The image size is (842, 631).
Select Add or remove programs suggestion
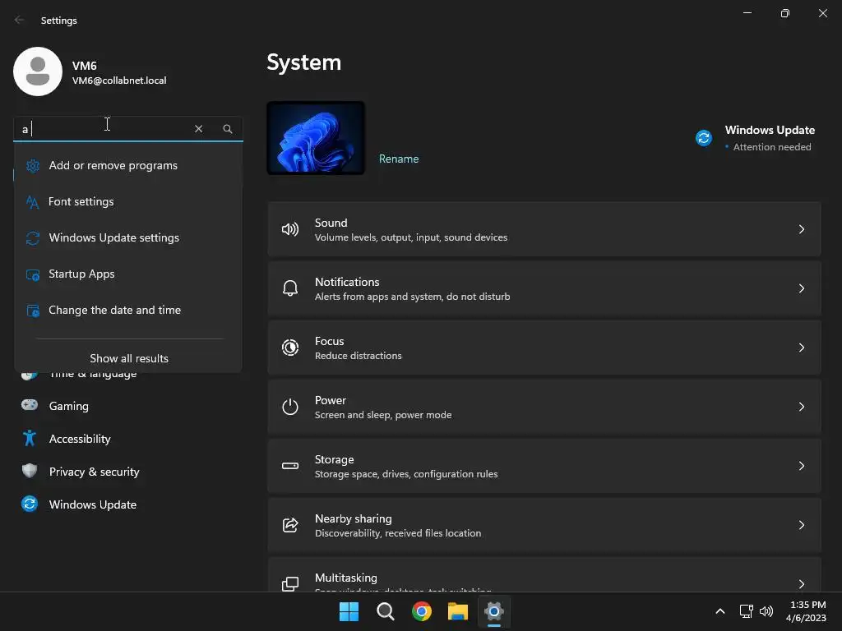tap(128, 166)
